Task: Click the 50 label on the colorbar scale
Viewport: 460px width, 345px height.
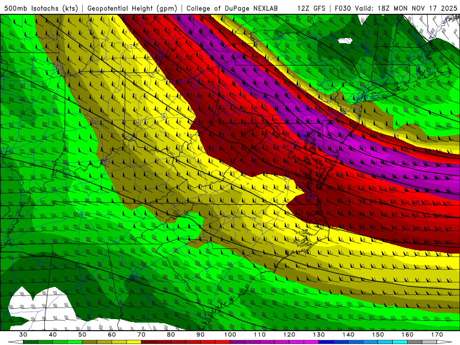Action: [82, 335]
